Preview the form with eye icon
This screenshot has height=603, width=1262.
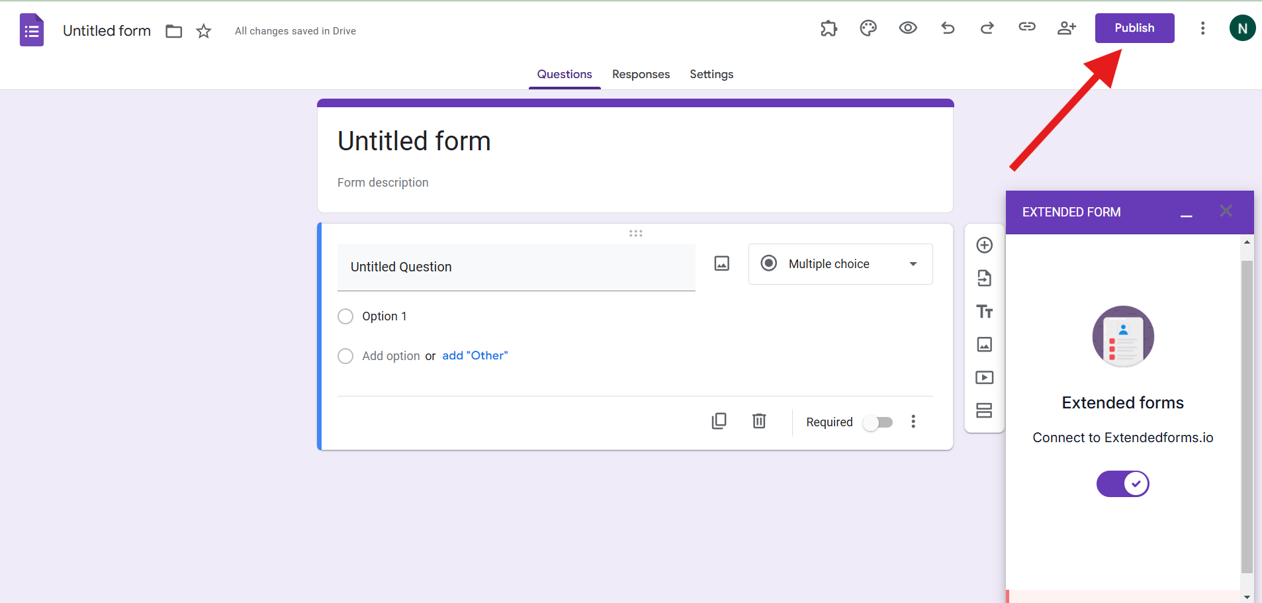(908, 28)
